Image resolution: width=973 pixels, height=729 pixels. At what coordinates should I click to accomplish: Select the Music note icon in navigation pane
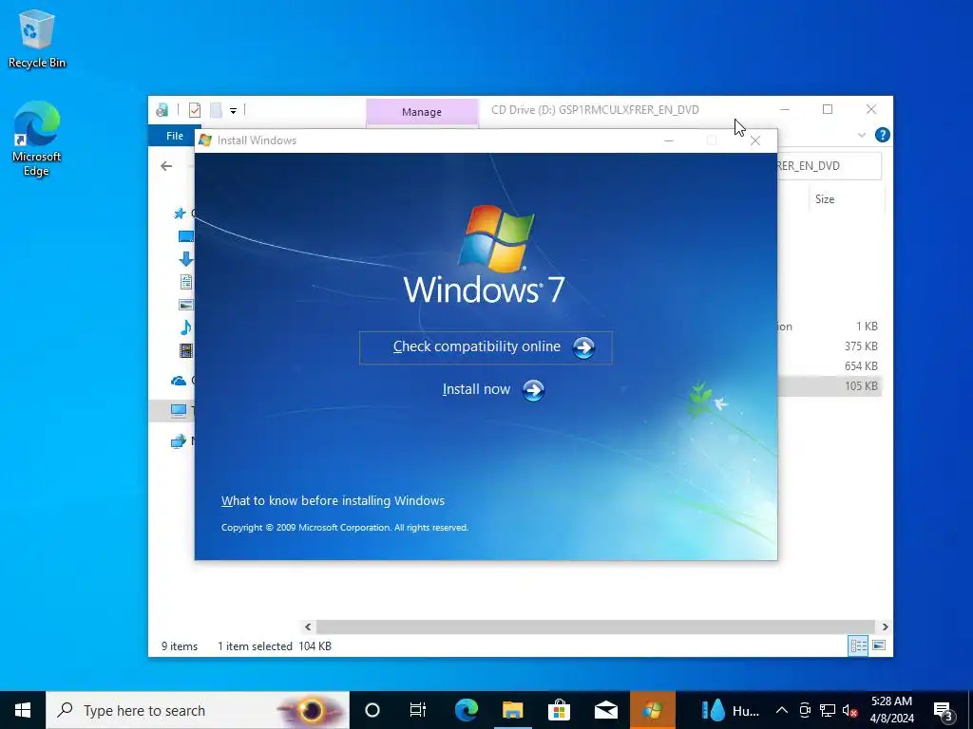click(x=185, y=327)
